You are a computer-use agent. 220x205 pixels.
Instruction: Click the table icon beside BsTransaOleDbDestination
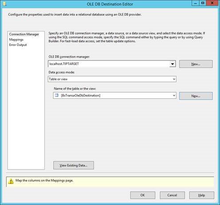tap(57, 95)
